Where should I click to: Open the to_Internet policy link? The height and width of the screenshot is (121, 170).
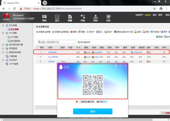tap(53, 57)
